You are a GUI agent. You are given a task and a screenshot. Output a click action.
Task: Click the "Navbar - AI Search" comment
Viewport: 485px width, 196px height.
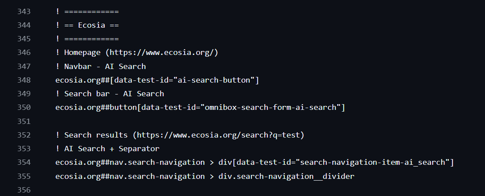(x=101, y=66)
